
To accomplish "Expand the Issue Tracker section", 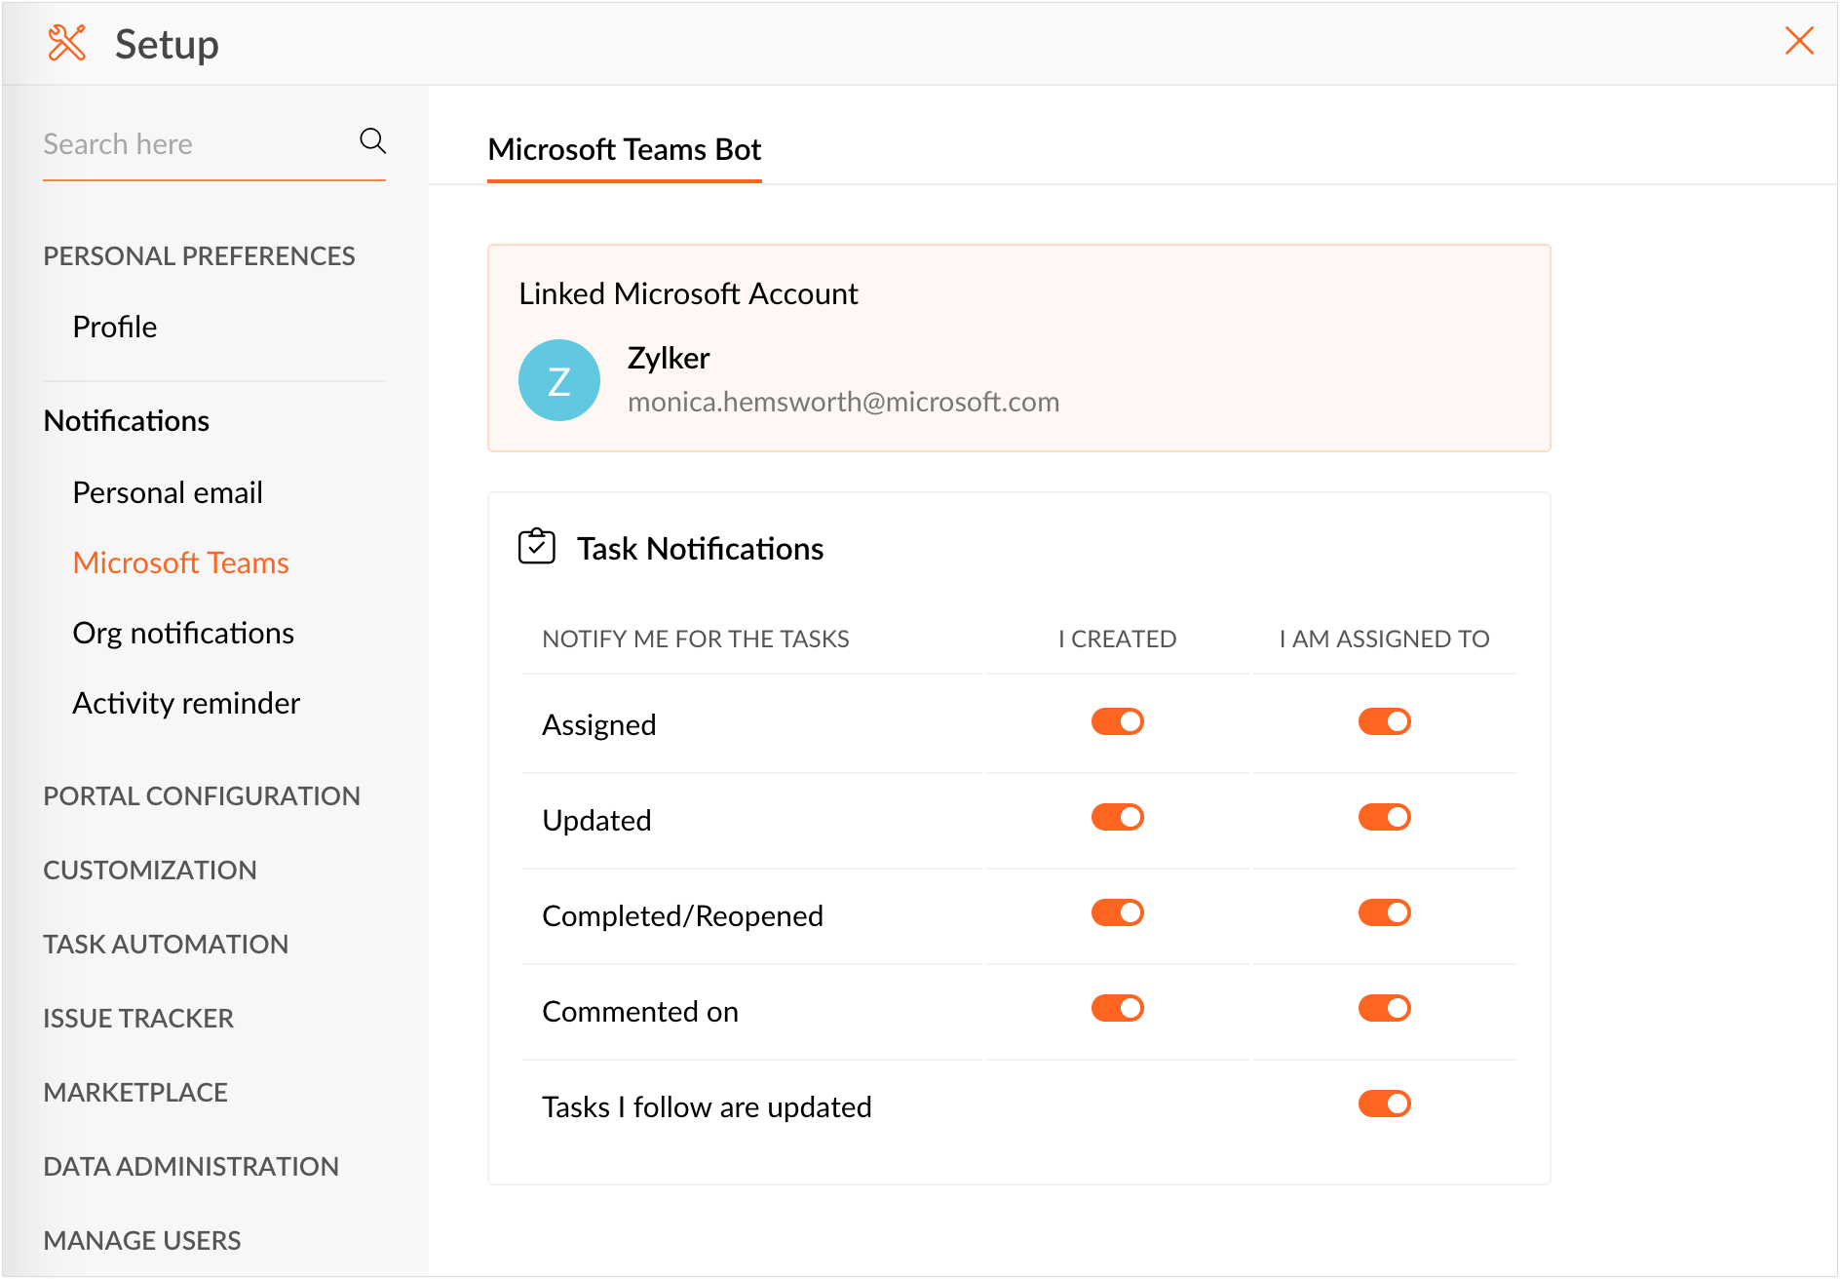I will click(138, 1018).
